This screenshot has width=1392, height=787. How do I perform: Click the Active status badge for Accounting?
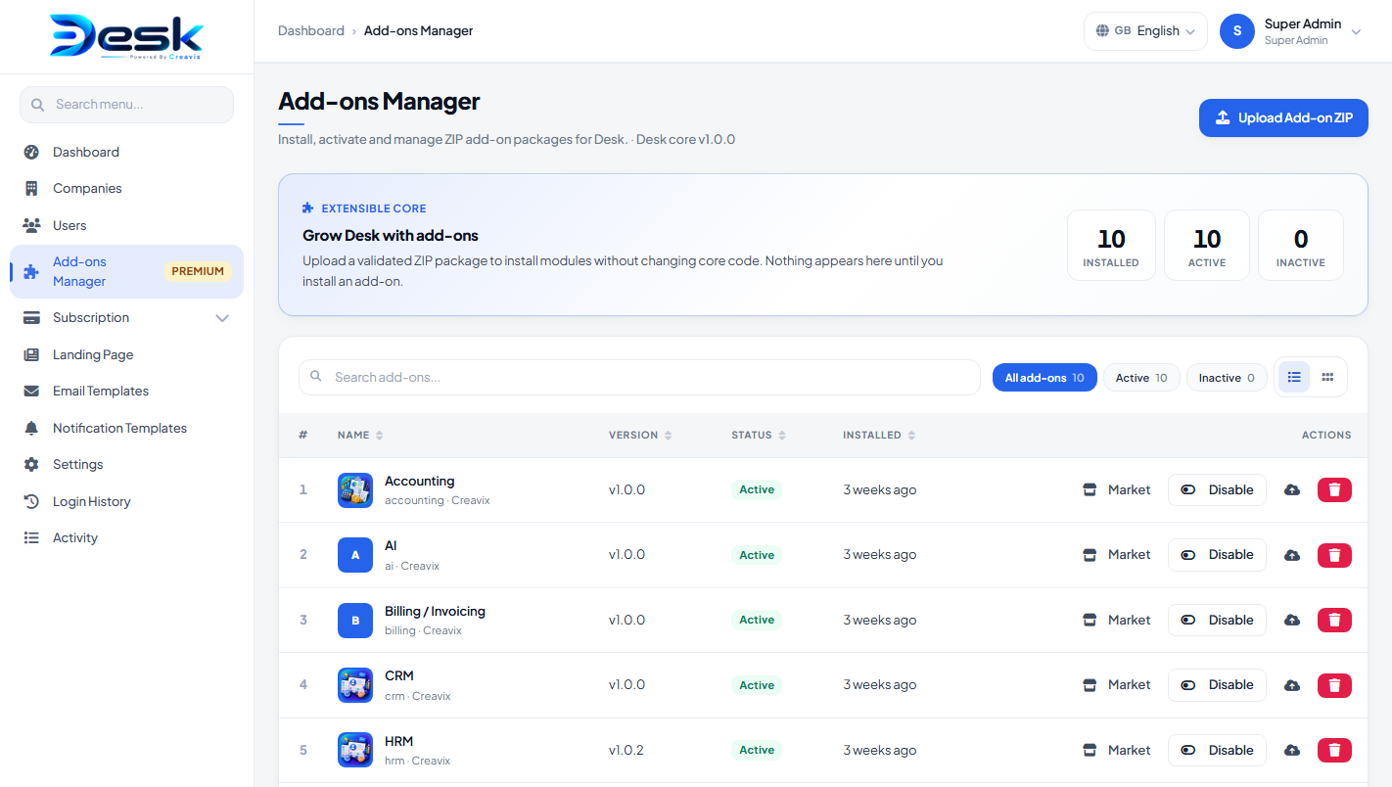tap(757, 489)
